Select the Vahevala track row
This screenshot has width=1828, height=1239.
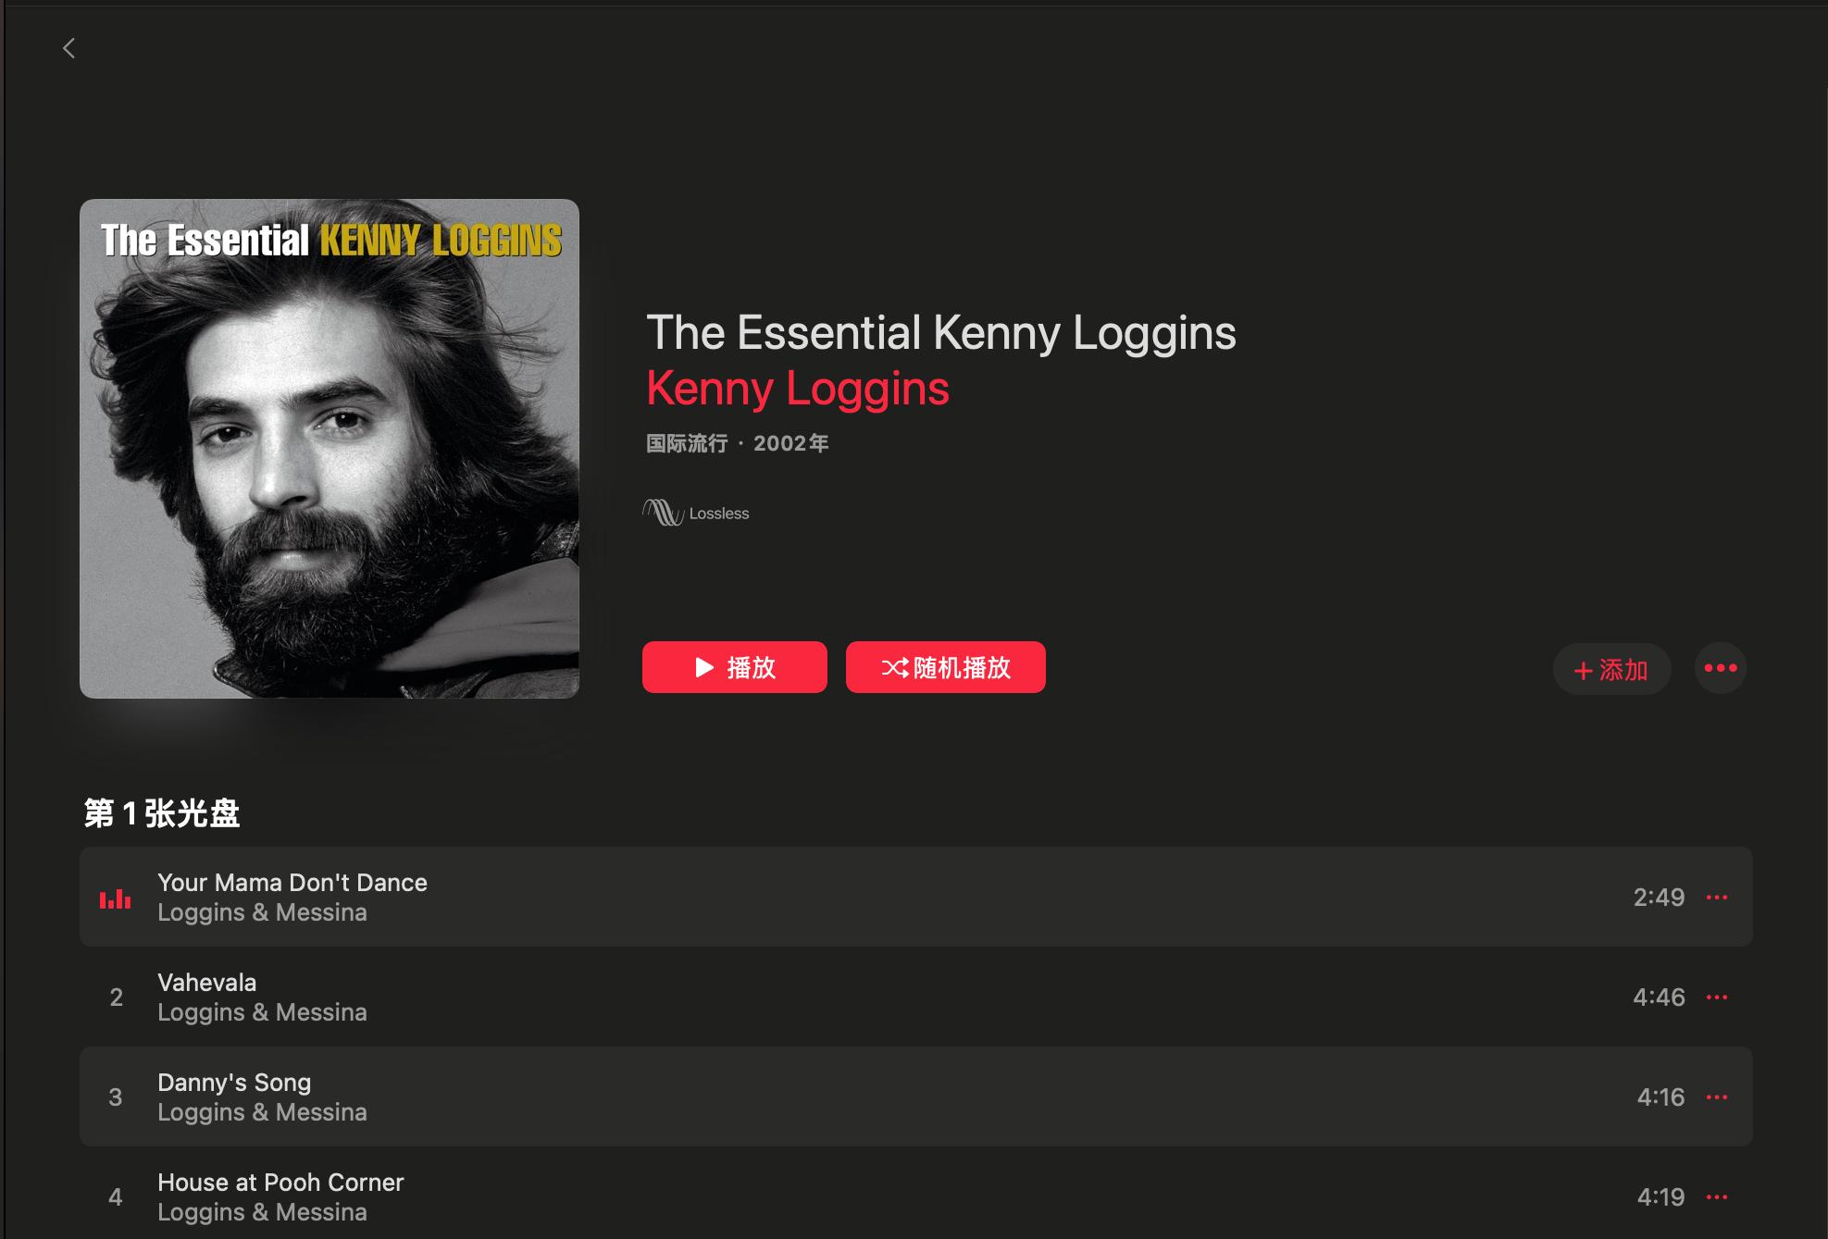916,997
